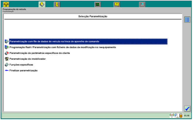Viewport: 193px width, 120px height.
Task: Open the green oscilloscope measurement icon
Action: coord(98,4)
